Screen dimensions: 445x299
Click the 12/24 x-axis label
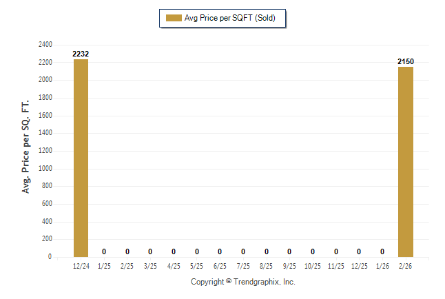[x=81, y=265]
